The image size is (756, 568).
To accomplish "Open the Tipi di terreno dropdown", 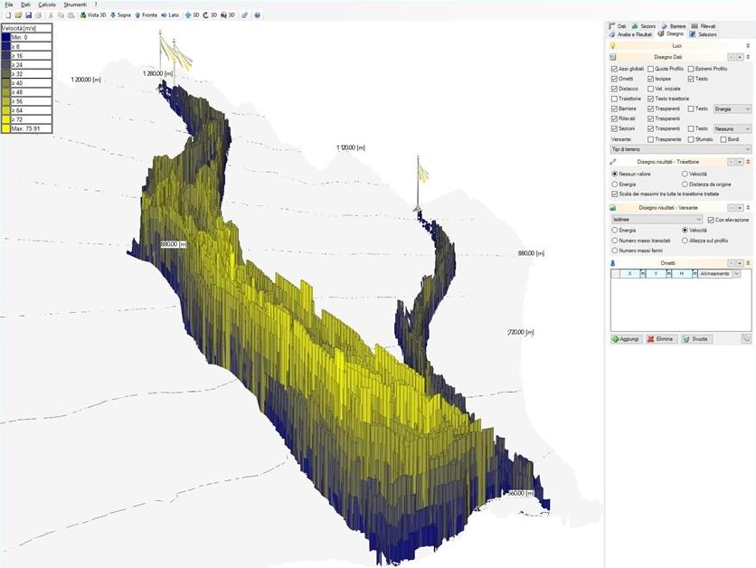I will pos(681,148).
